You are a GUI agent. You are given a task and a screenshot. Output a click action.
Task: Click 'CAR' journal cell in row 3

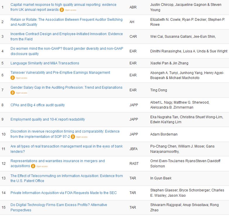point(133,37)
